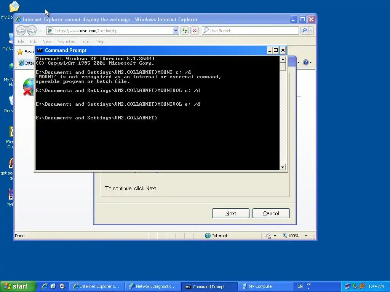Click the Favorites star icon
Screen dimensions: 390x292
point(20,52)
